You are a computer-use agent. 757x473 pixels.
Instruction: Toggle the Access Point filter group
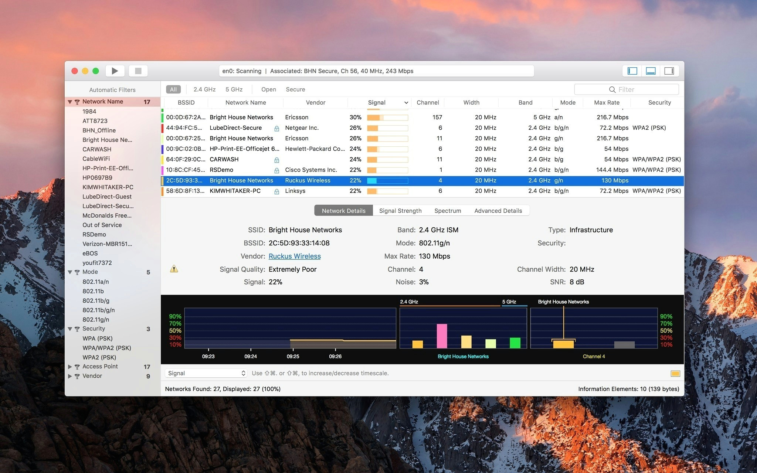[70, 366]
